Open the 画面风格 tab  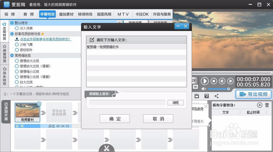click(x=104, y=14)
